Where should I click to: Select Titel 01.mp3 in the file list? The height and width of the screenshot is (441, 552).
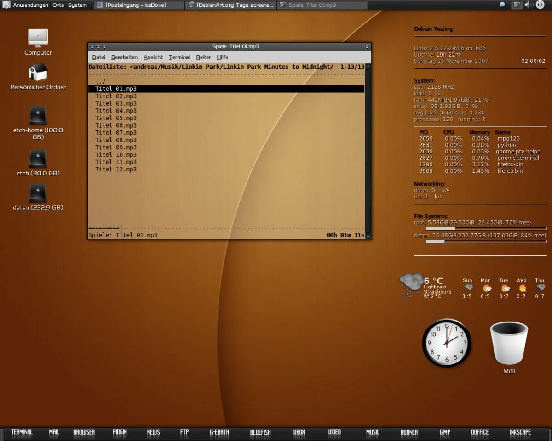coord(226,89)
